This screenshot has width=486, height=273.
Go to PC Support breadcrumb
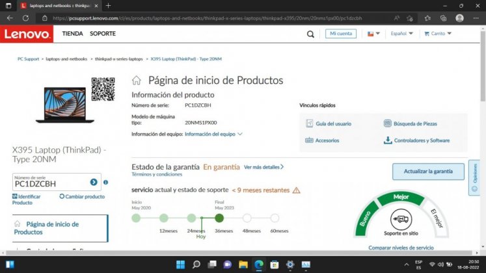pos(28,58)
